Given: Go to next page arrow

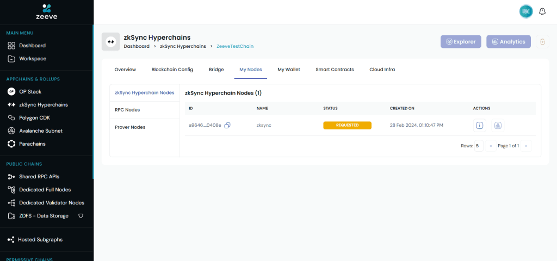Looking at the screenshot, I should click(526, 146).
